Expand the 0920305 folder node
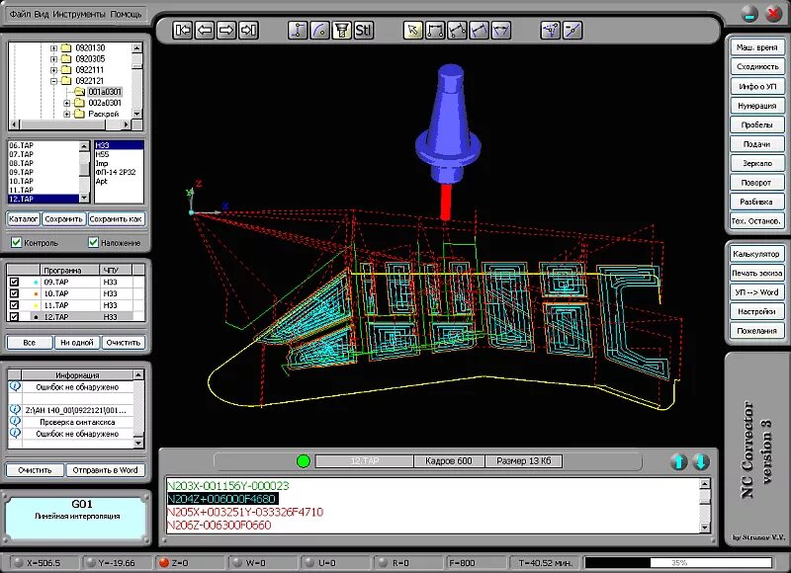This screenshot has height=573, width=791. (53, 59)
